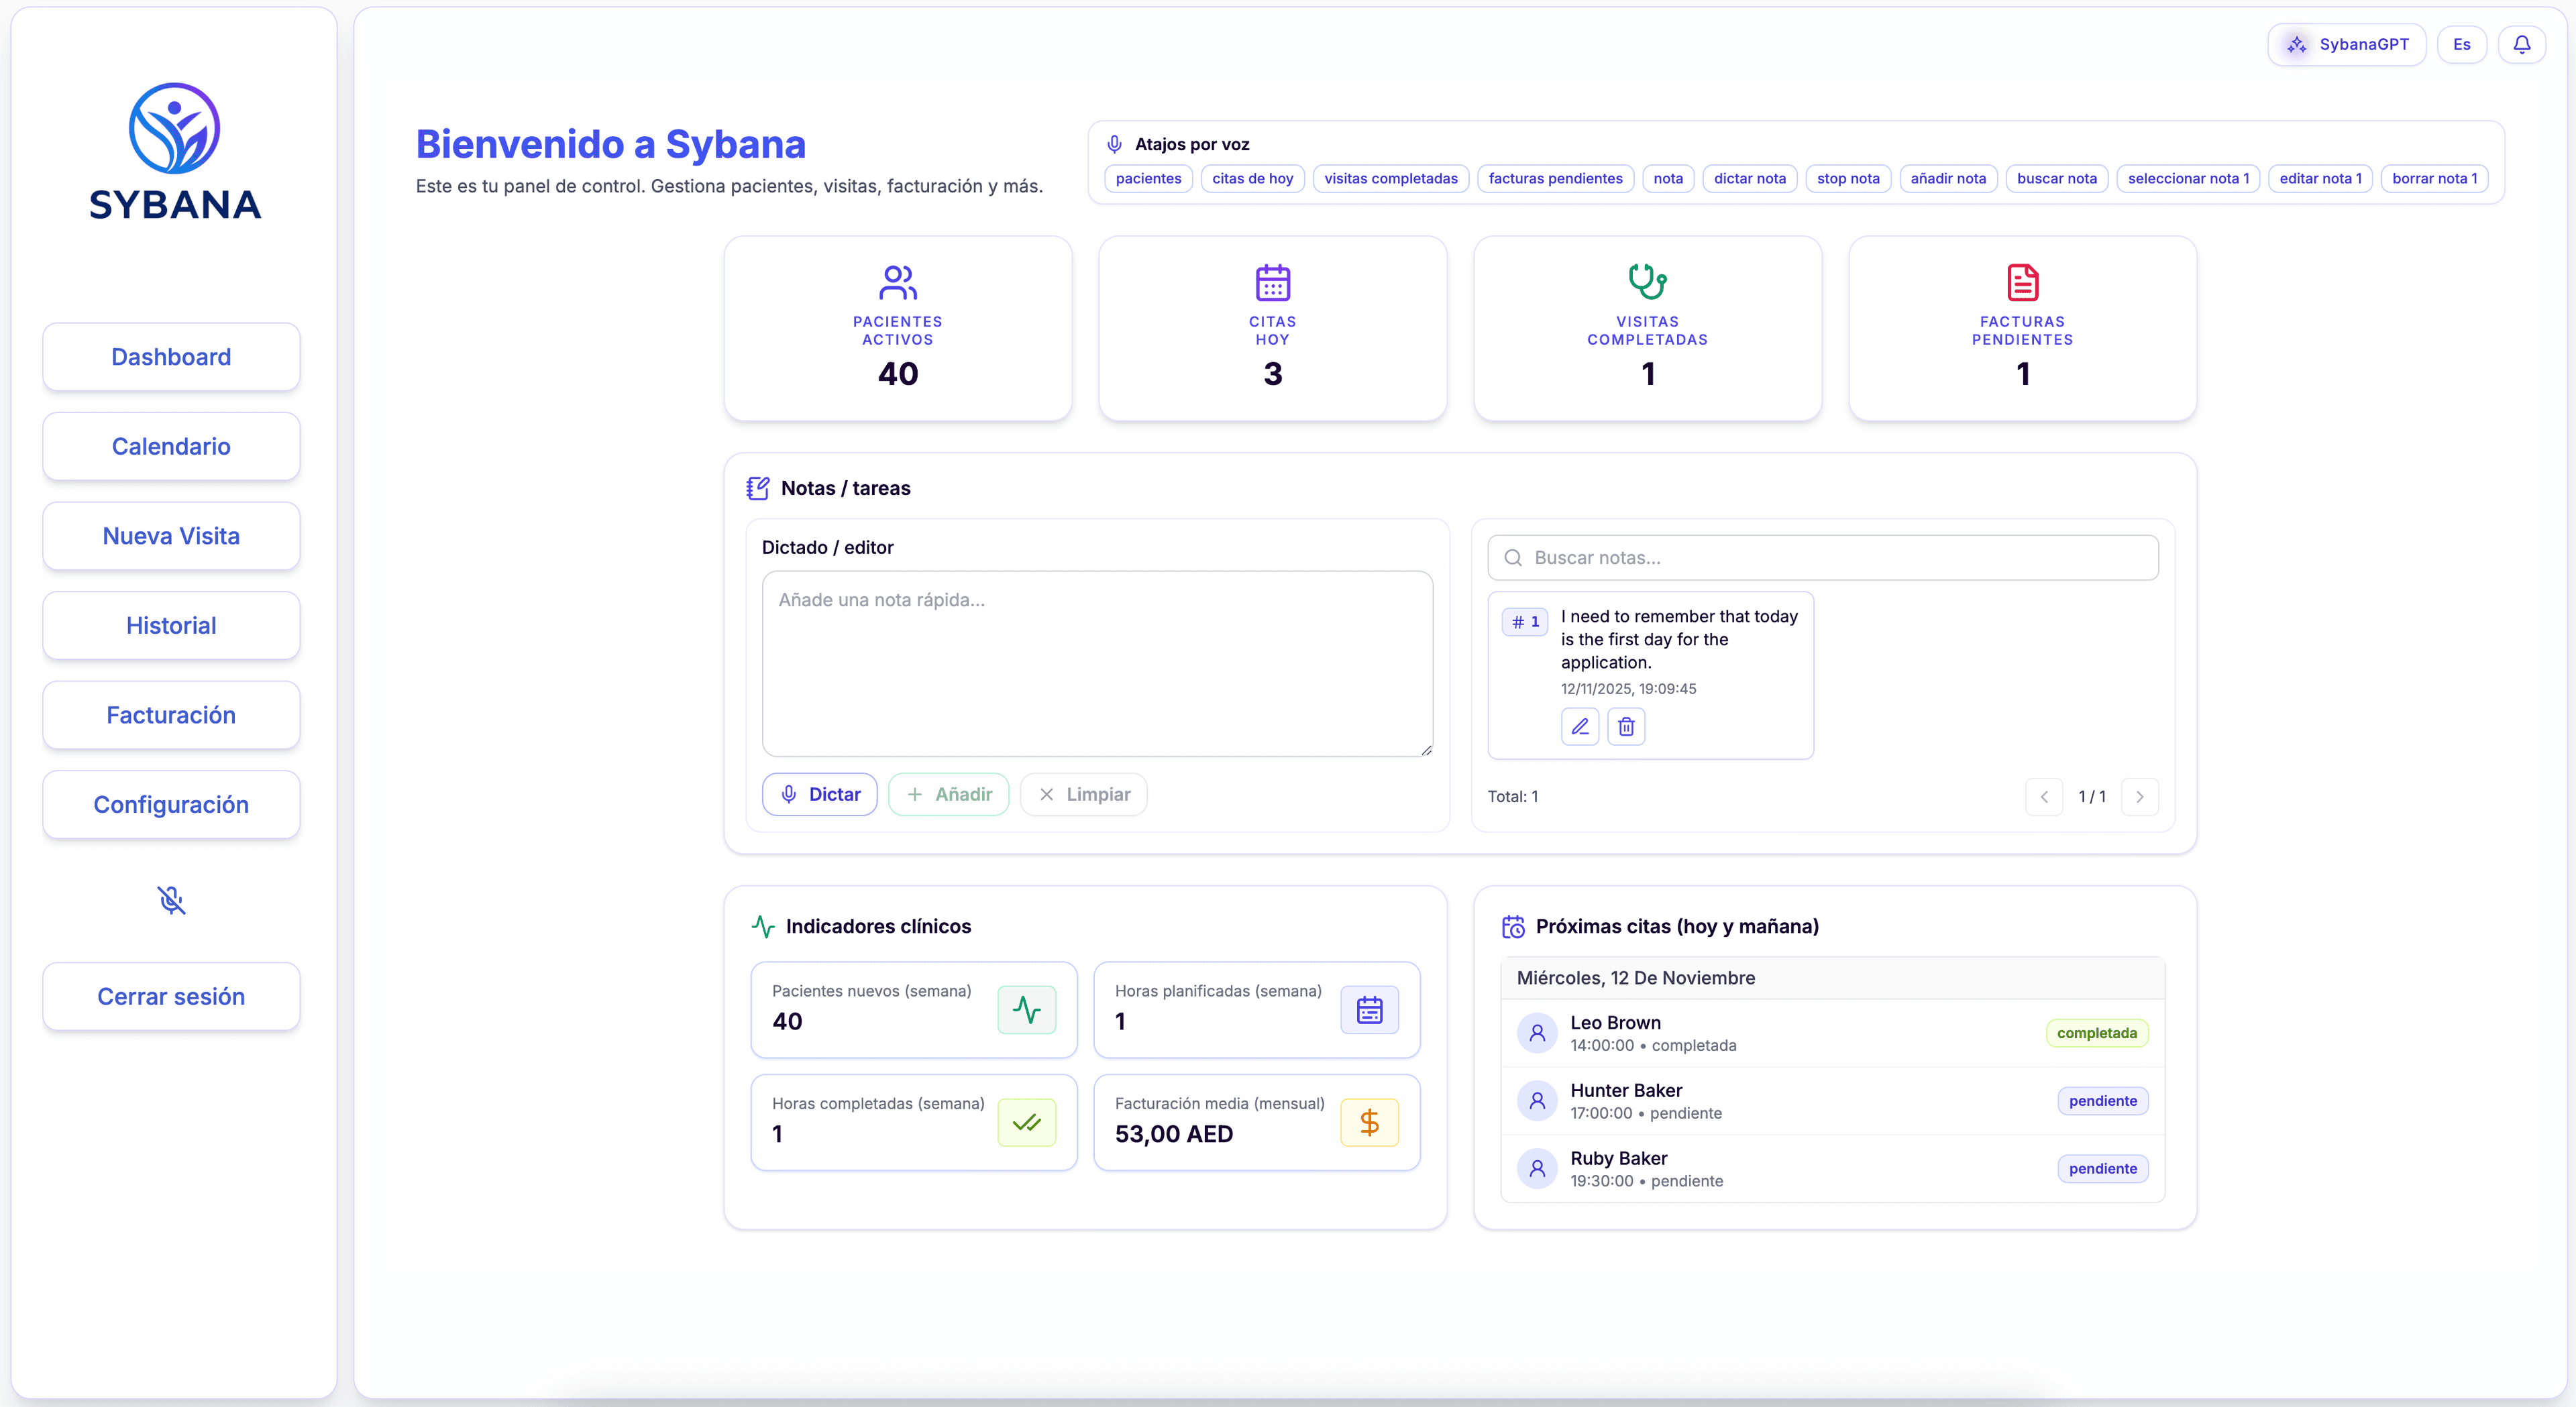Click the Limpiar button
The width and height of the screenshot is (2576, 1407).
click(1083, 794)
